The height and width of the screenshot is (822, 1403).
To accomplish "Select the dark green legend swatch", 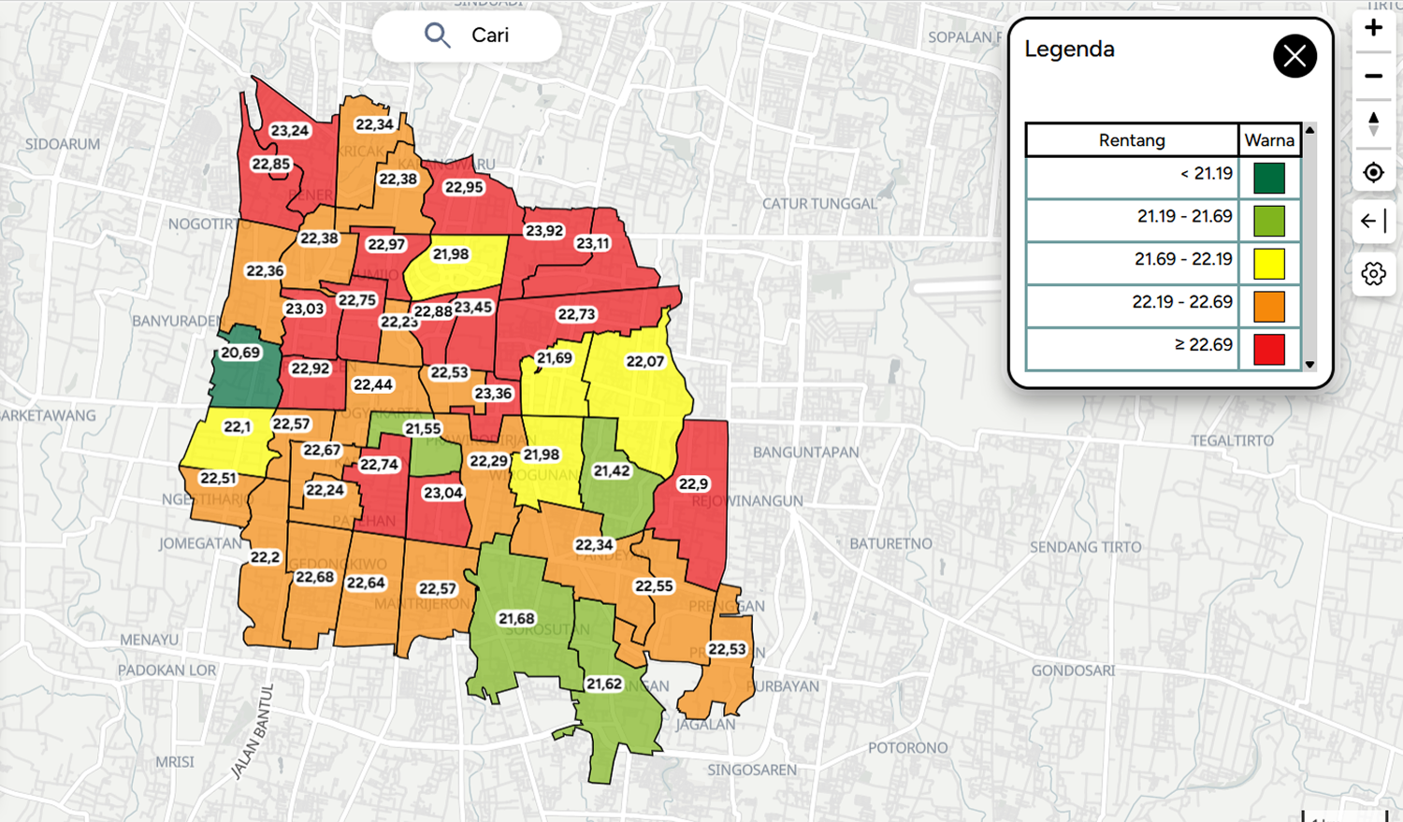I will [x=1269, y=178].
